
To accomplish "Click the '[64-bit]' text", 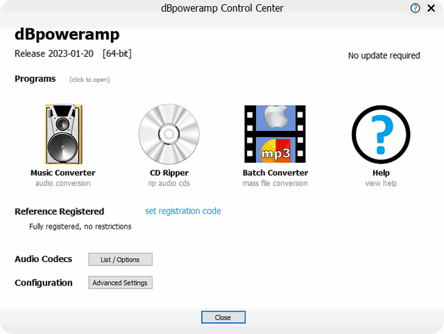I will pyautogui.click(x=117, y=53).
